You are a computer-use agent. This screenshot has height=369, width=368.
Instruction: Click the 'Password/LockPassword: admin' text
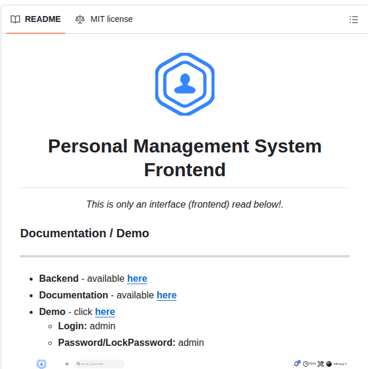point(131,343)
